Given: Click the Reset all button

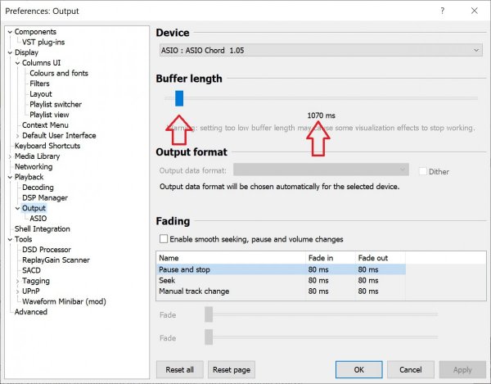Looking at the screenshot, I should tap(178, 369).
